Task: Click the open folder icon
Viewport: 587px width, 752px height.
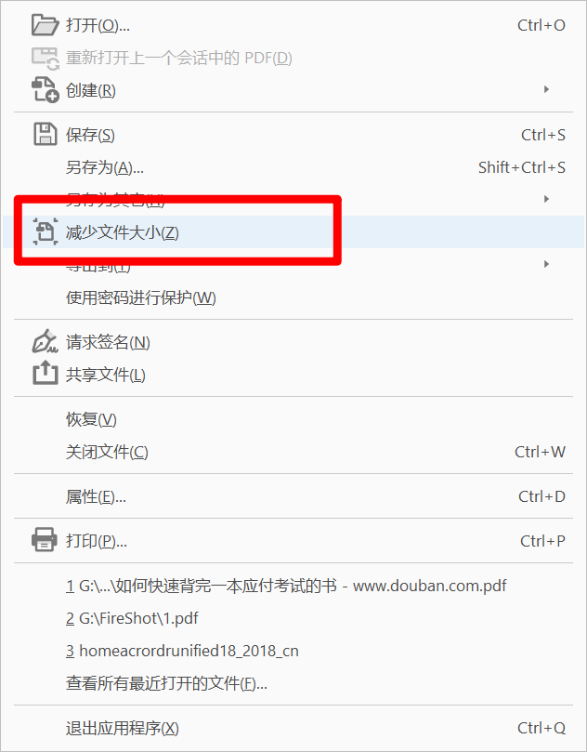Action: click(45, 25)
